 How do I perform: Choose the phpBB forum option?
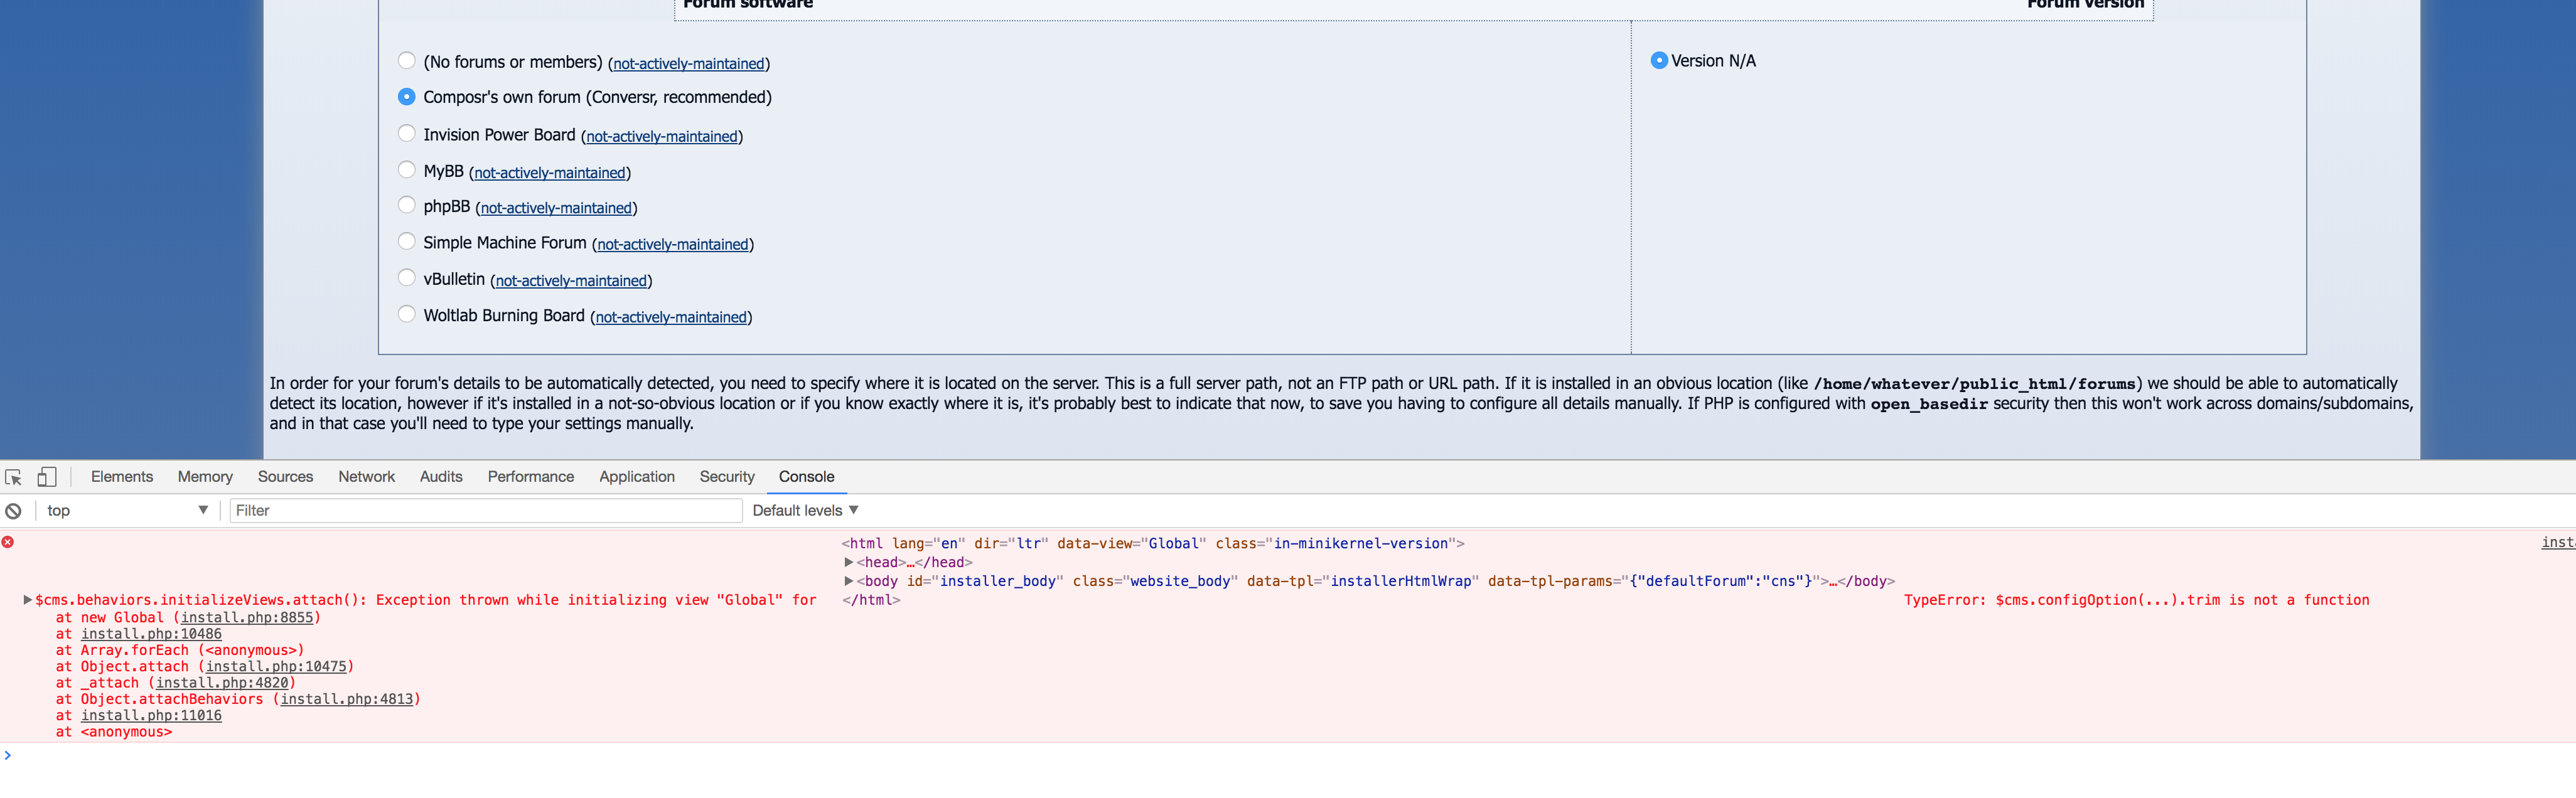click(406, 205)
